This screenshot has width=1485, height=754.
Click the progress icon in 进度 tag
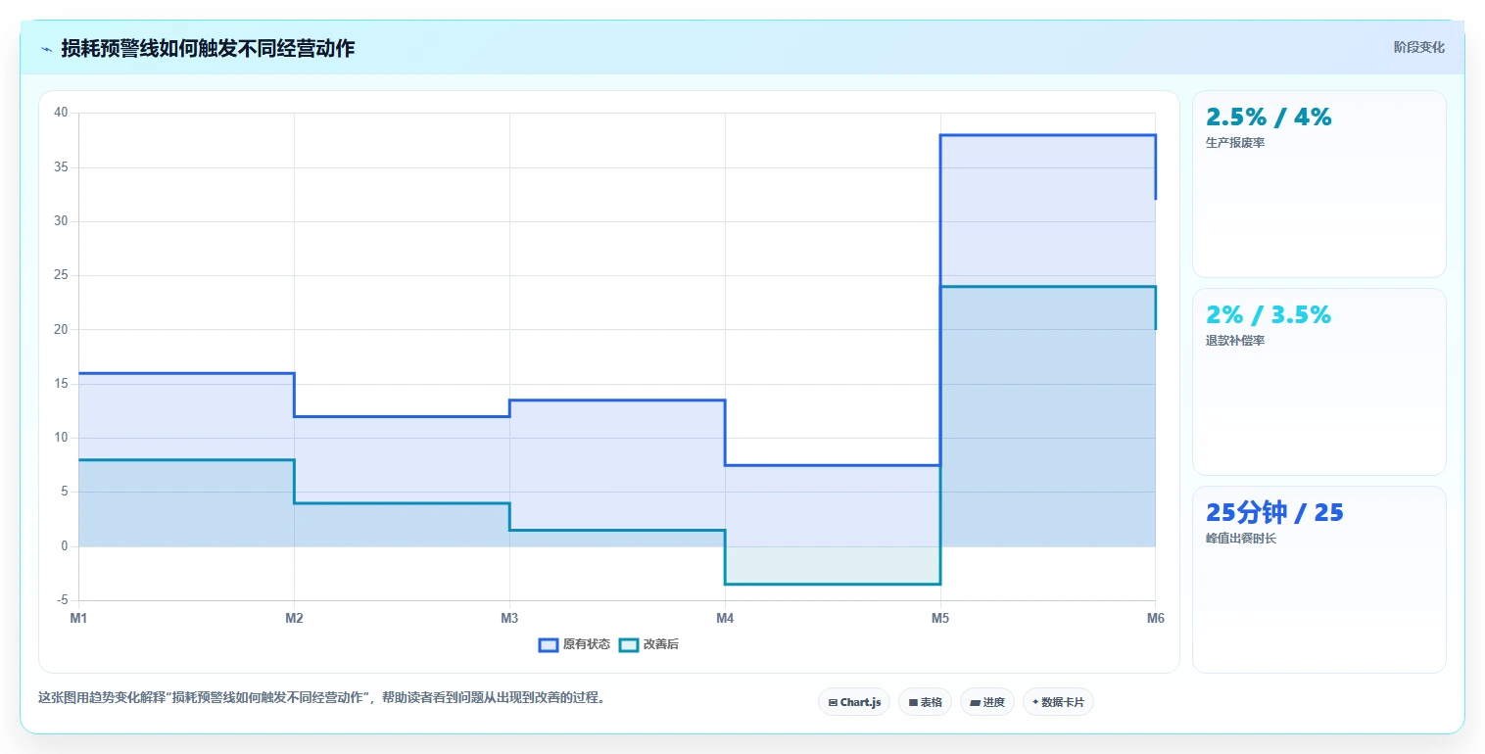click(976, 702)
